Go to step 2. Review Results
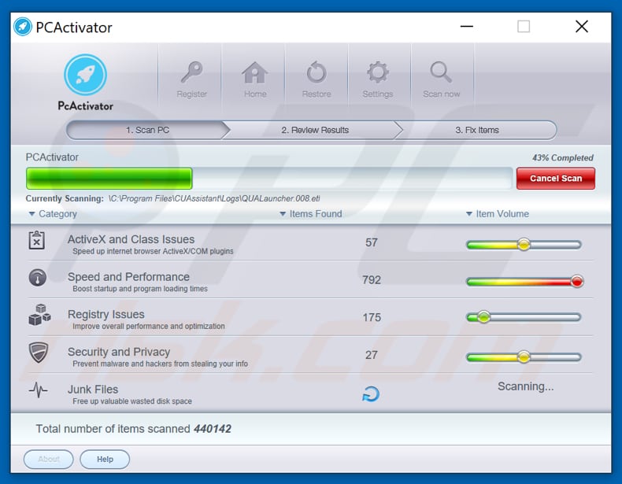The image size is (622, 484). (x=315, y=130)
